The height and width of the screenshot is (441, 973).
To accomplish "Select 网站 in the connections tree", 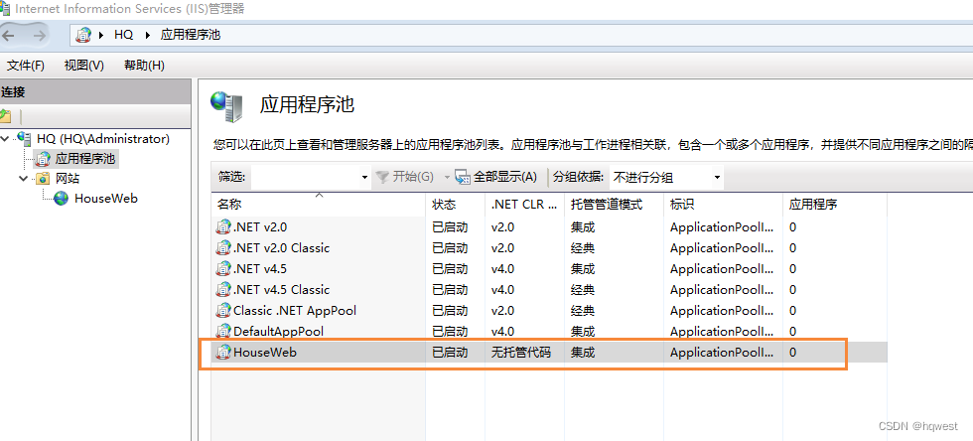I will point(68,179).
